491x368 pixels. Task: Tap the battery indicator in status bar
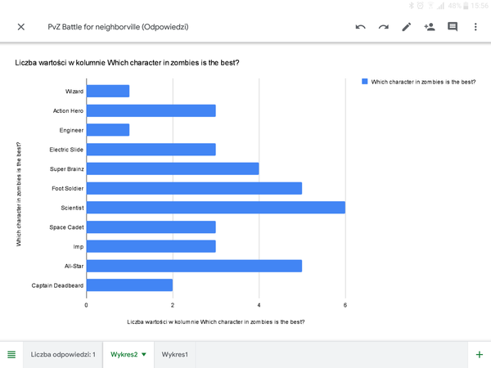(x=464, y=5)
